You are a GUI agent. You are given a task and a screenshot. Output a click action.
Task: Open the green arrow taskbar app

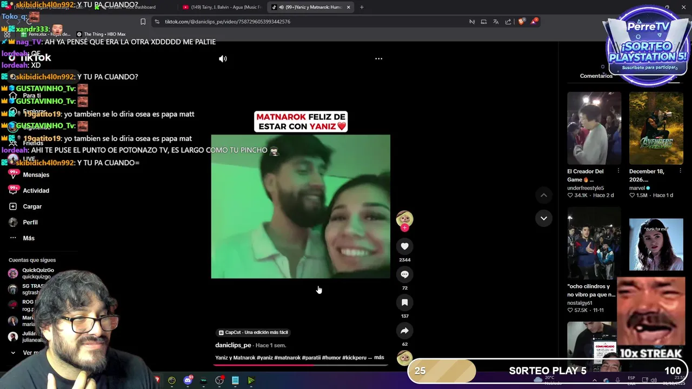click(251, 380)
